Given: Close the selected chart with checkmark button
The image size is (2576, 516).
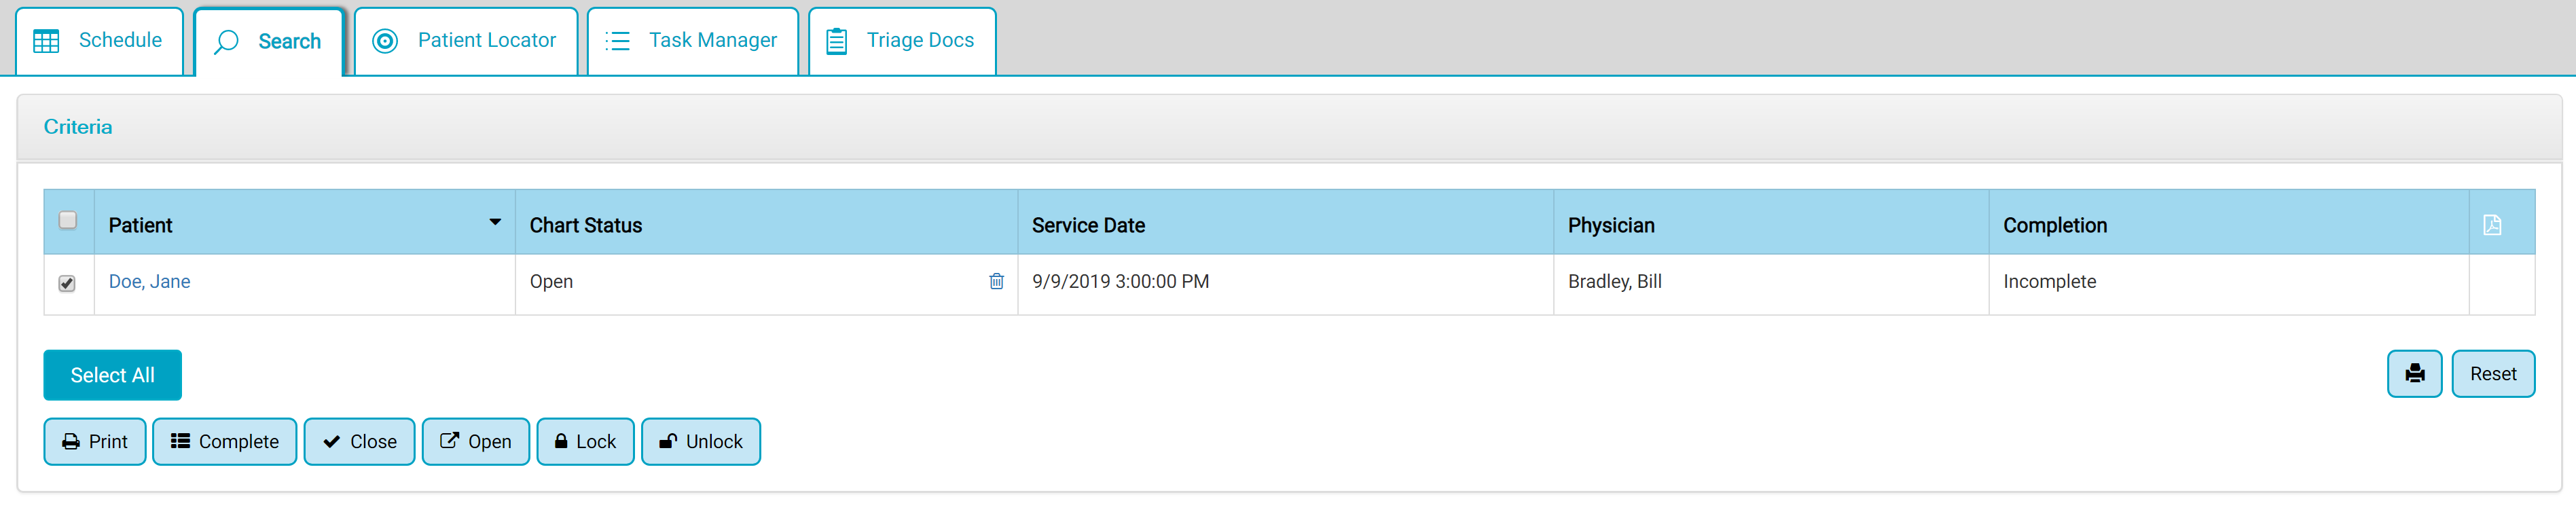Looking at the screenshot, I should (x=359, y=442).
